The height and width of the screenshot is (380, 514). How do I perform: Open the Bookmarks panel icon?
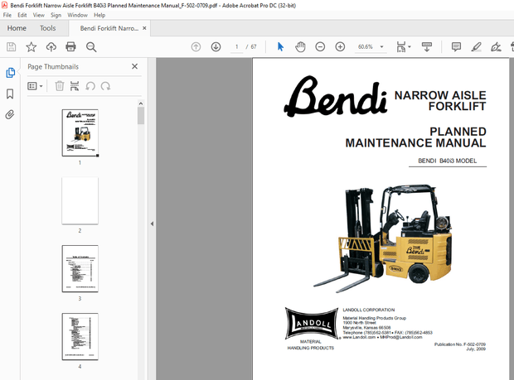[10, 94]
